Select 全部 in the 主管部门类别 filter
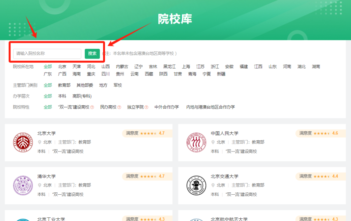Screen dimensions: 351x221 click(48, 85)
